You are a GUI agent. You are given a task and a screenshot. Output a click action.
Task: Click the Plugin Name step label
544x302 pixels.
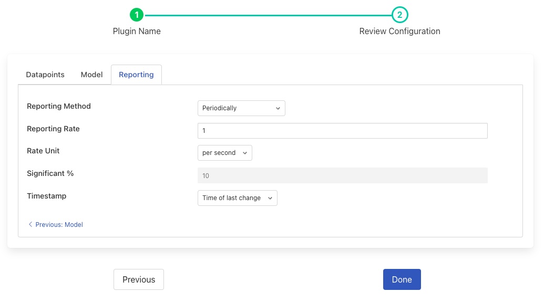[137, 31]
